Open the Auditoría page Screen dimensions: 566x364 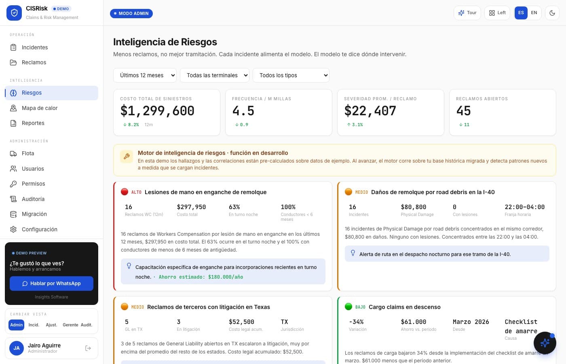point(51,199)
